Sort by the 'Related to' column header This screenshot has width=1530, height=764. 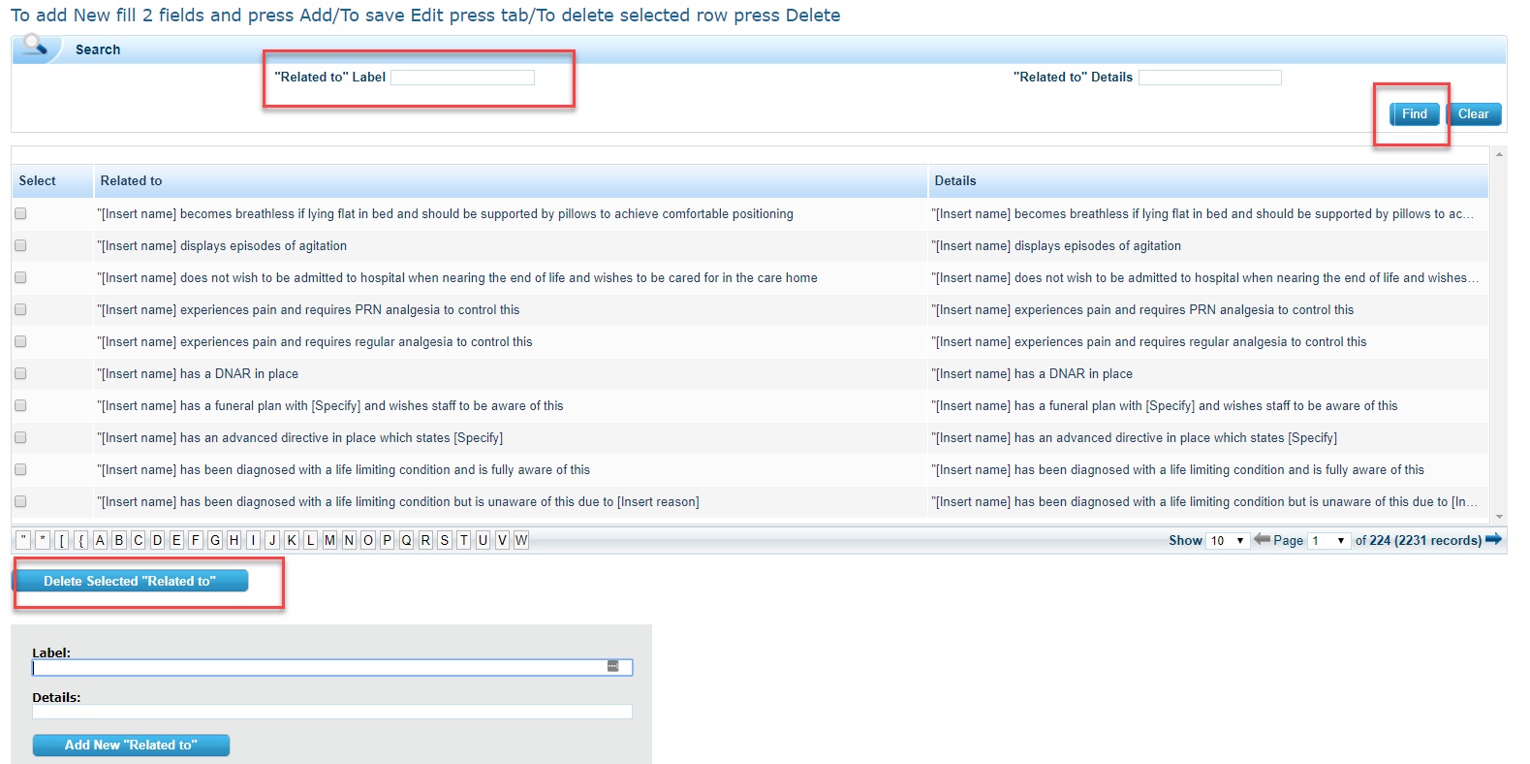(x=132, y=180)
